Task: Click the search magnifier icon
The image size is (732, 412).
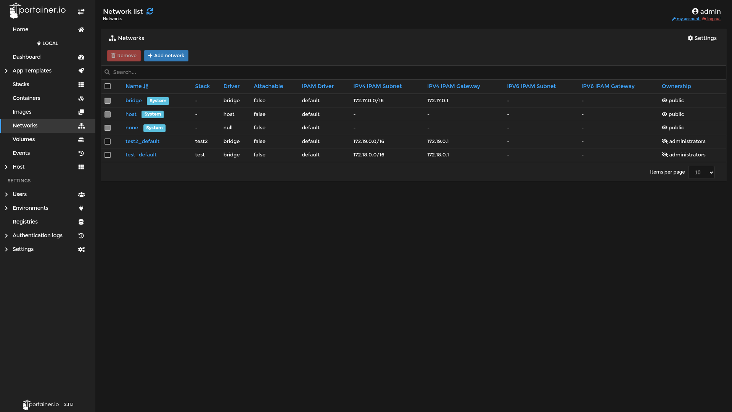Action: (107, 72)
